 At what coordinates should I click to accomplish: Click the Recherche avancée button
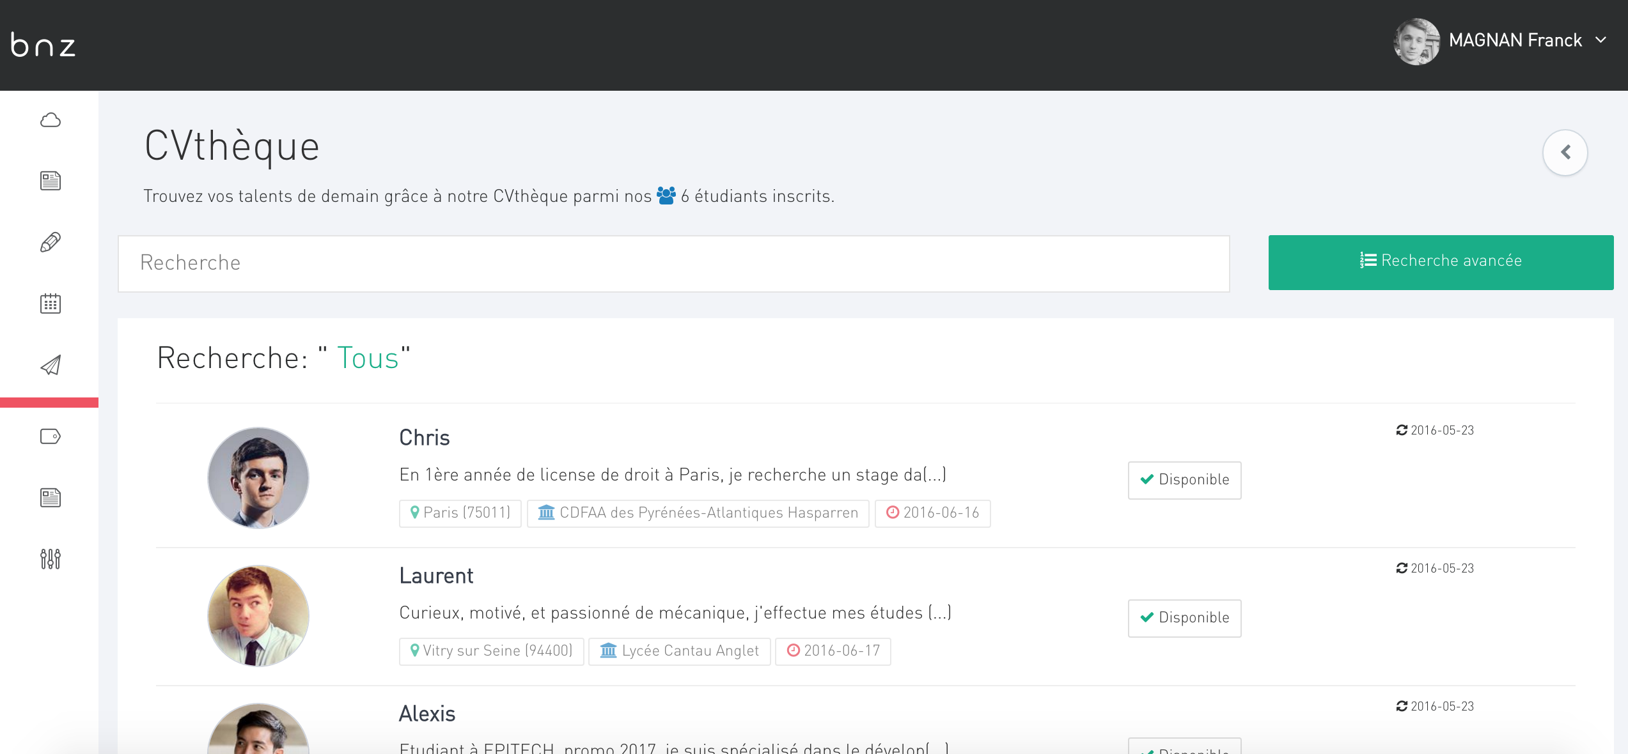tap(1441, 262)
